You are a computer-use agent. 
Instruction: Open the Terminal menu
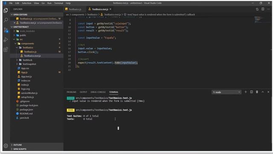tap(59, 3)
